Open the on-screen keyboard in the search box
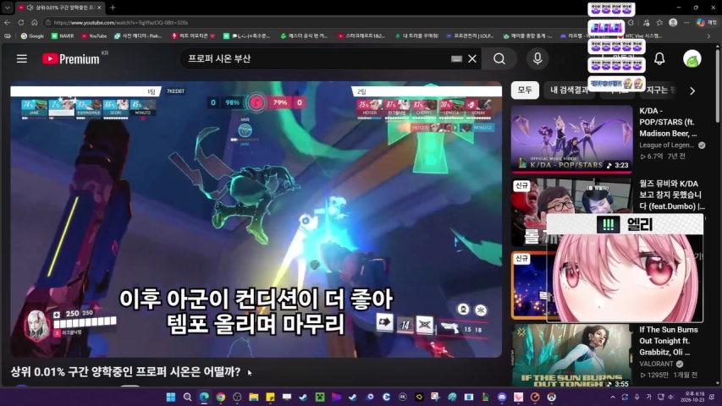This screenshot has height=406, width=722. (456, 59)
